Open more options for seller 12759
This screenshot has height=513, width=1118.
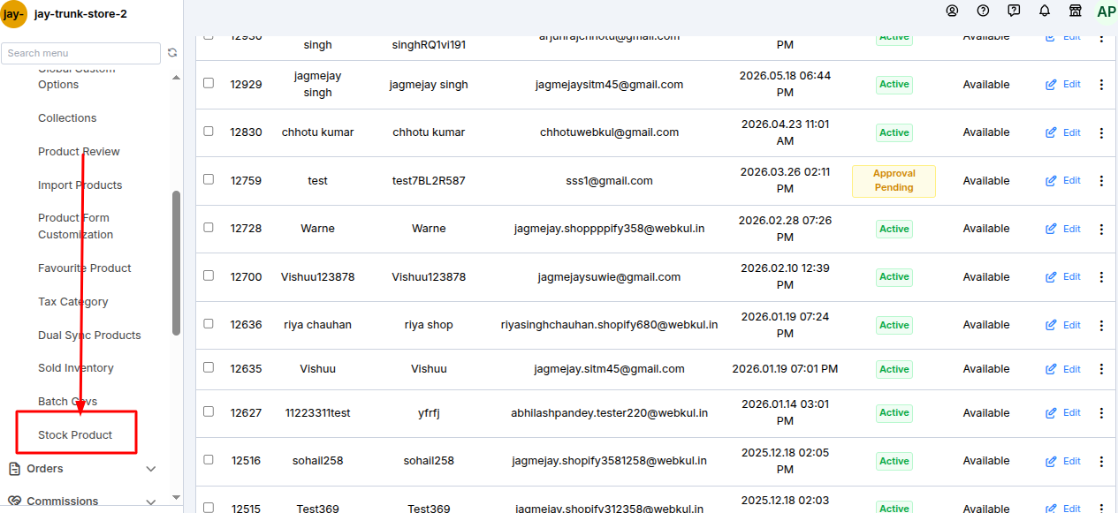click(1101, 181)
